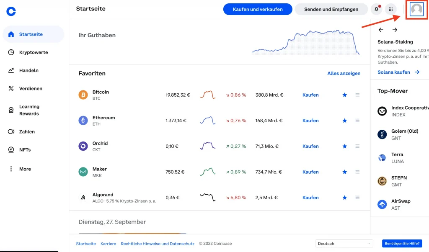Image resolution: width=429 pixels, height=252 pixels.
Task: Open the Handeln sidebar section
Action: coord(28,70)
